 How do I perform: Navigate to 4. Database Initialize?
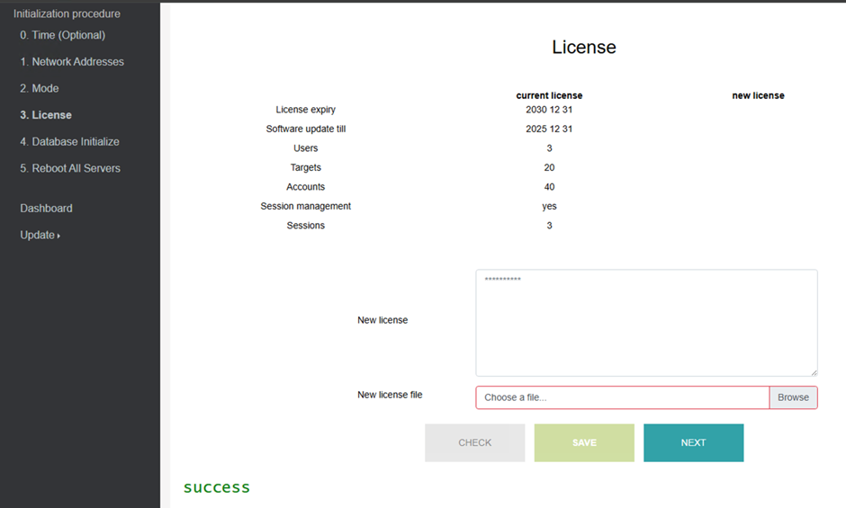tap(69, 142)
